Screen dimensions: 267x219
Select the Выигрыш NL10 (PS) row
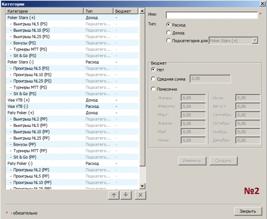[72, 30]
